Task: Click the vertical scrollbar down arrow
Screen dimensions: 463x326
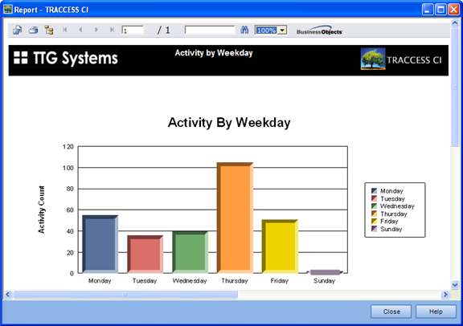Action: pos(455,285)
